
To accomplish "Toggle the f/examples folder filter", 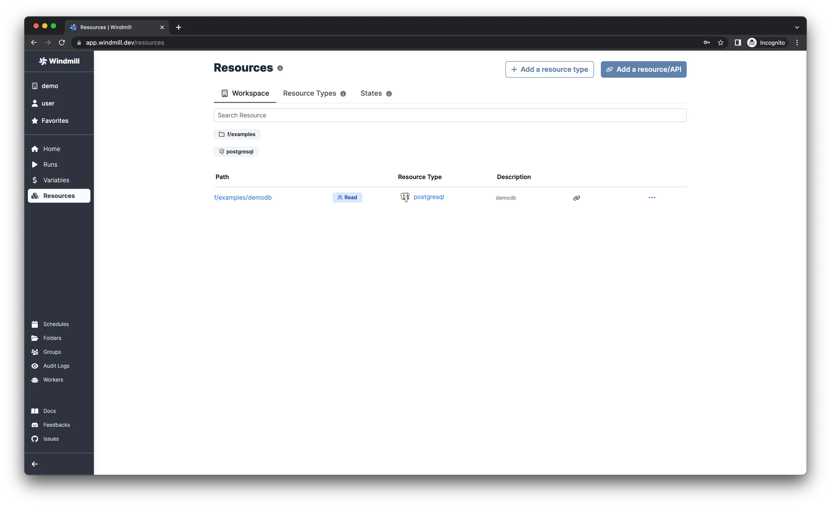I will click(x=237, y=134).
